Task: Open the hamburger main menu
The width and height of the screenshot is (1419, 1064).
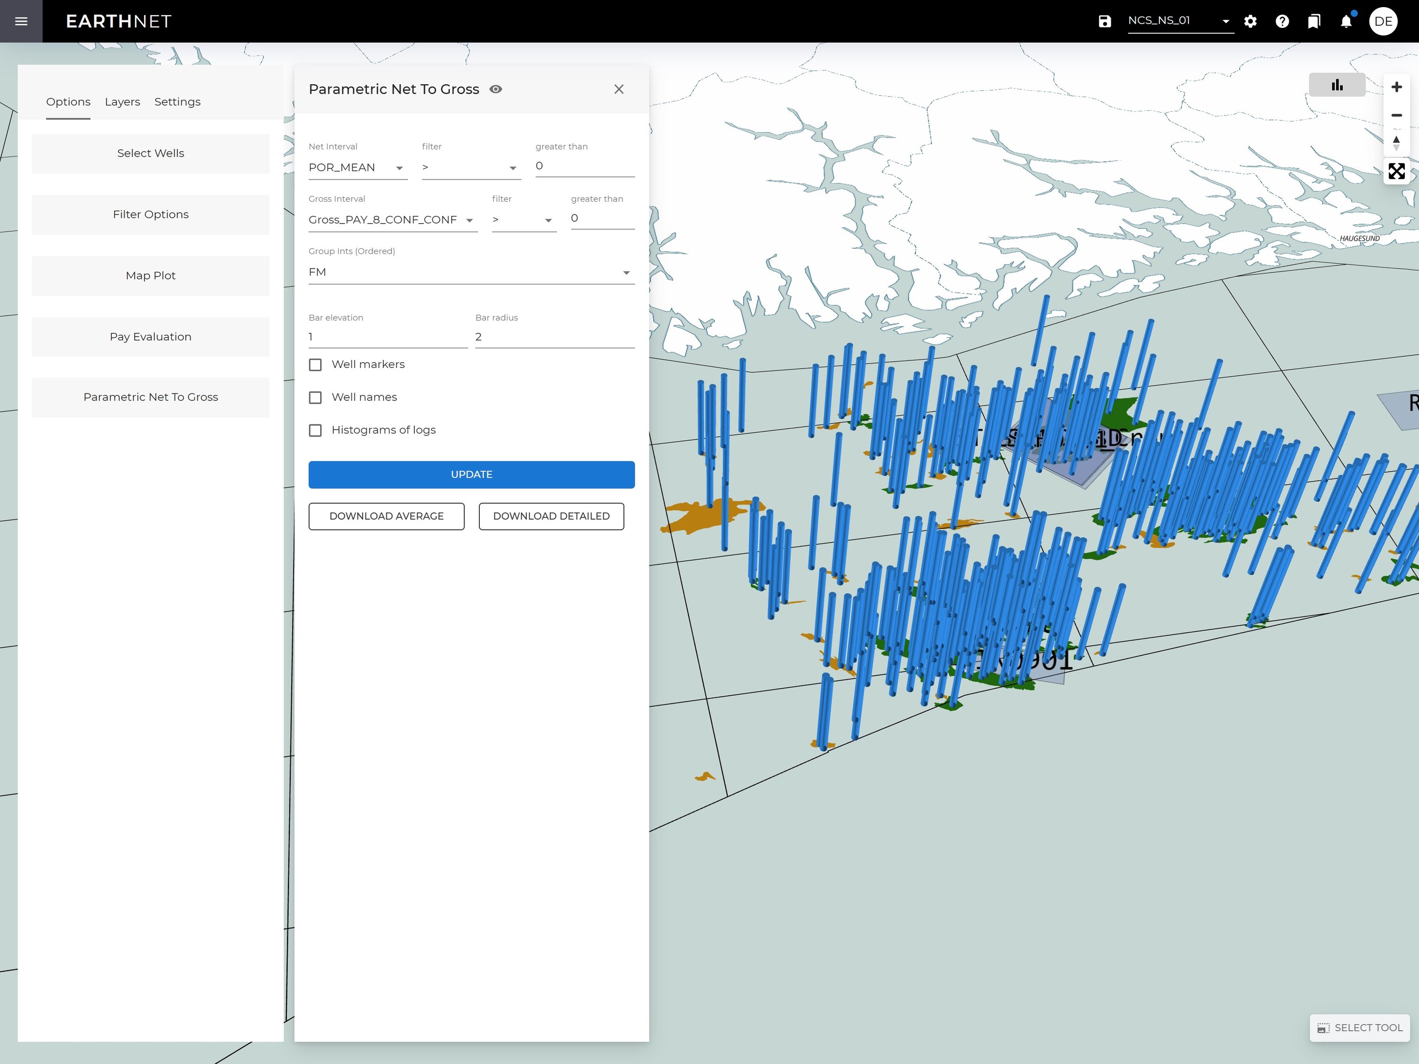Action: [x=21, y=21]
